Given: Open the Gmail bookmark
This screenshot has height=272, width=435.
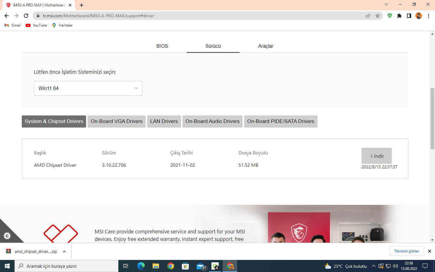Looking at the screenshot, I should coord(13,25).
